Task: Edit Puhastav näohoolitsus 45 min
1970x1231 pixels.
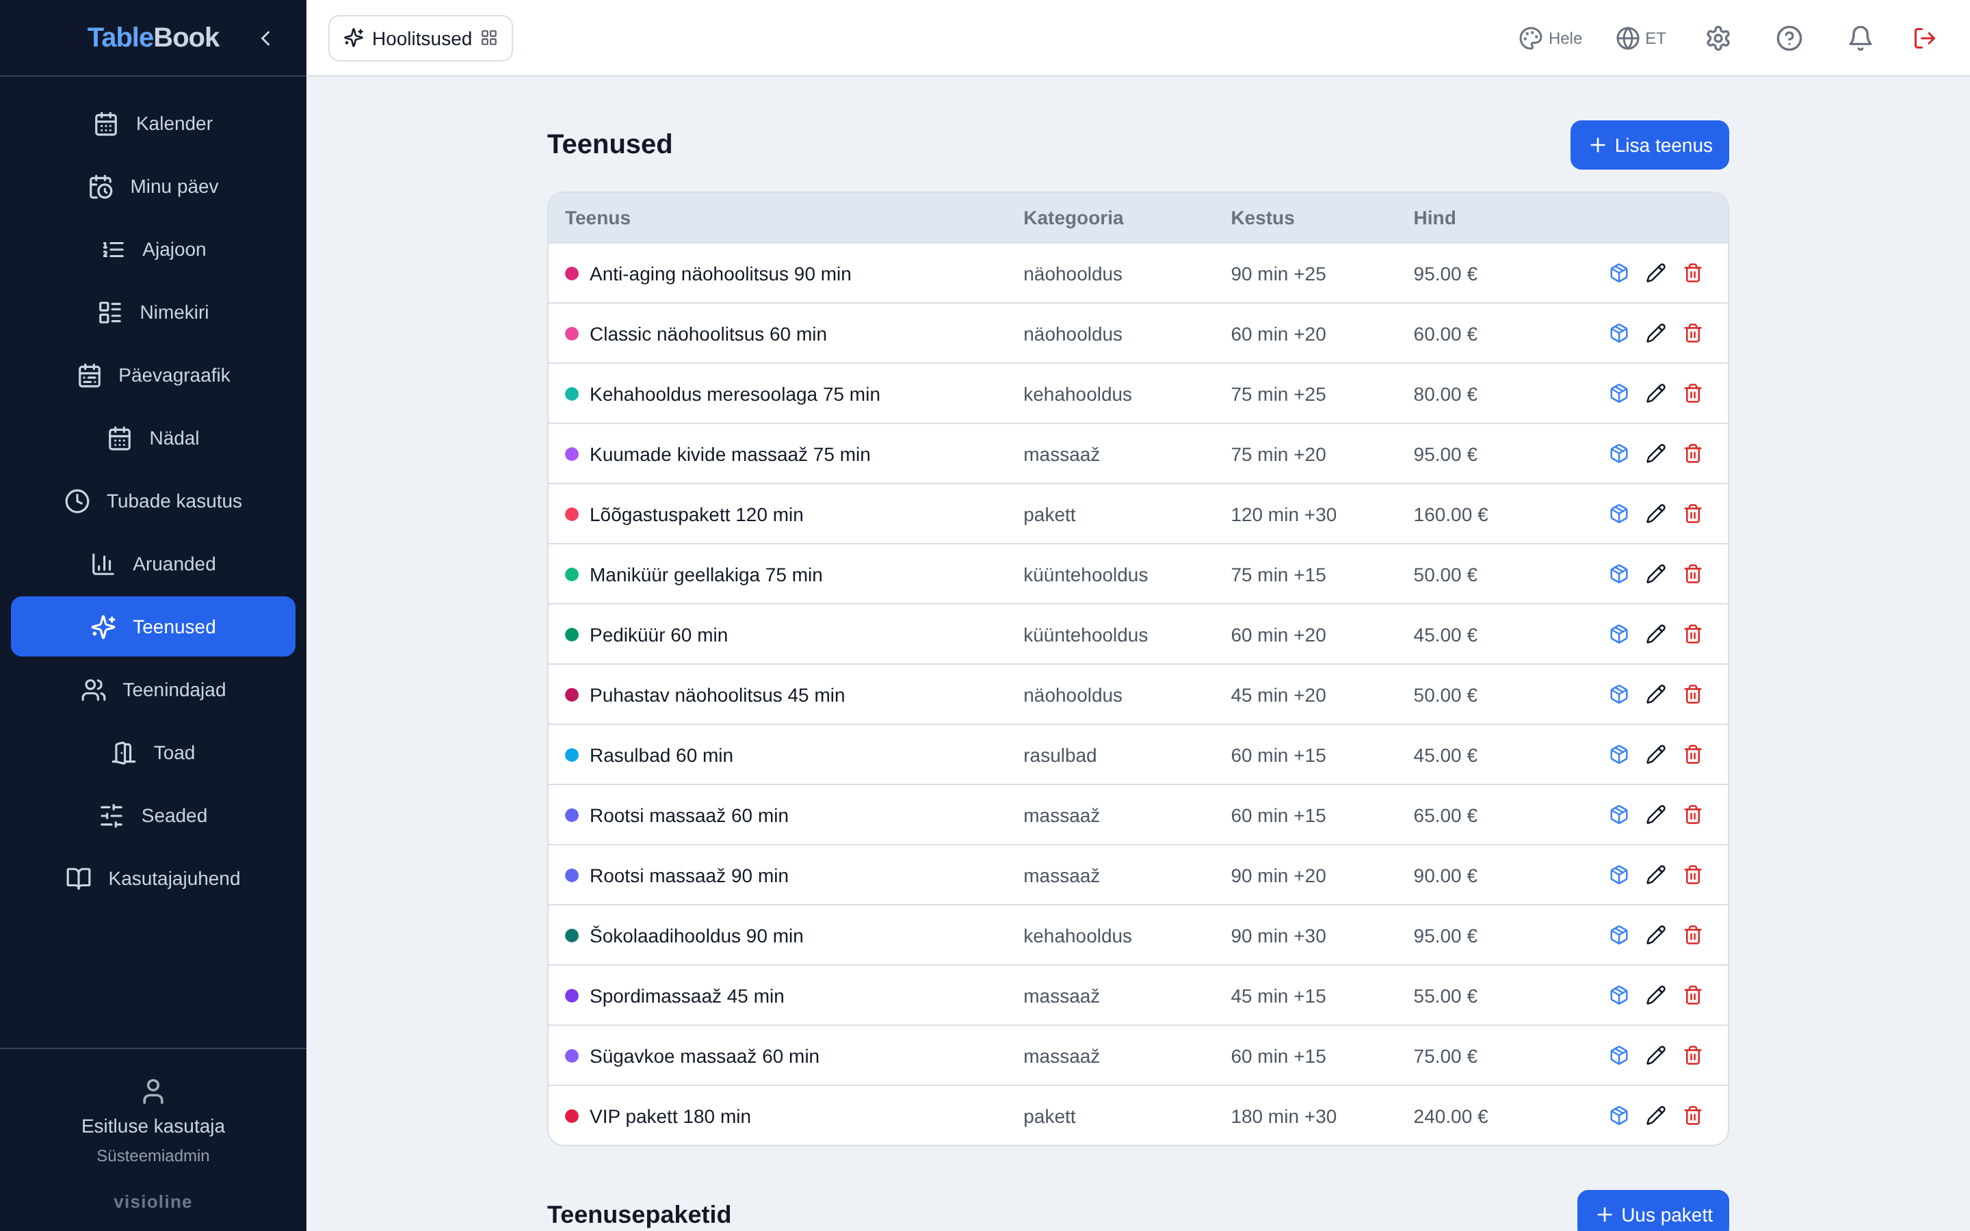Action: coord(1656,696)
